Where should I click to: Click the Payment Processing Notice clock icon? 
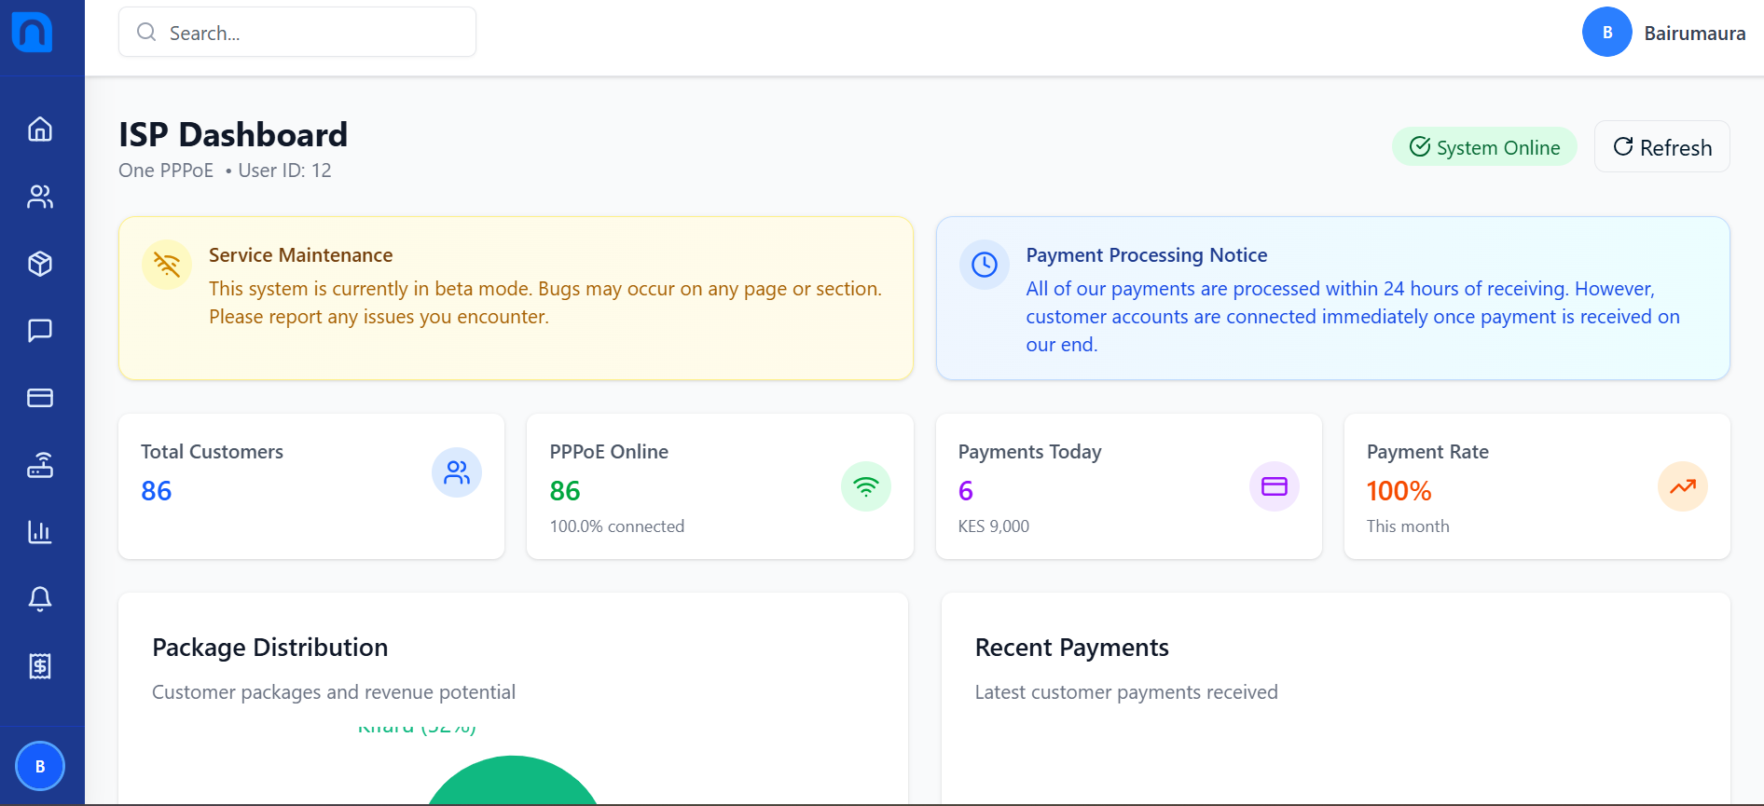(985, 265)
